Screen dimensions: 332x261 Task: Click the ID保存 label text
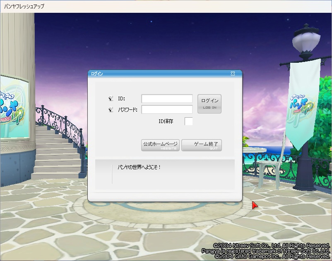166,121
